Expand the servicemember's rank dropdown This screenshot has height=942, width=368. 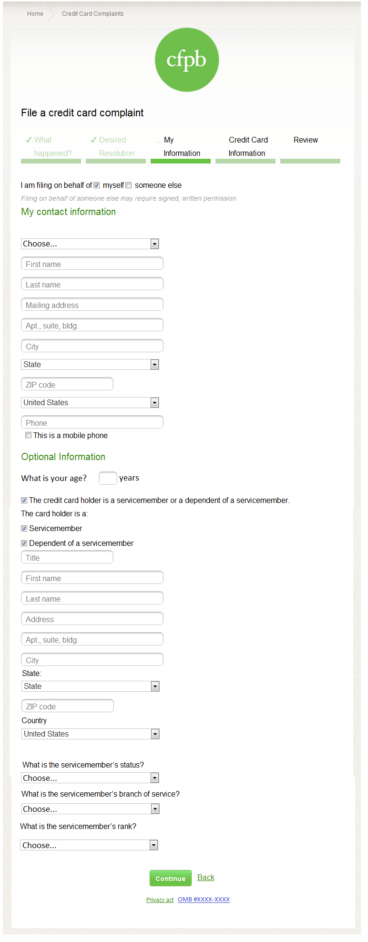[x=89, y=845]
